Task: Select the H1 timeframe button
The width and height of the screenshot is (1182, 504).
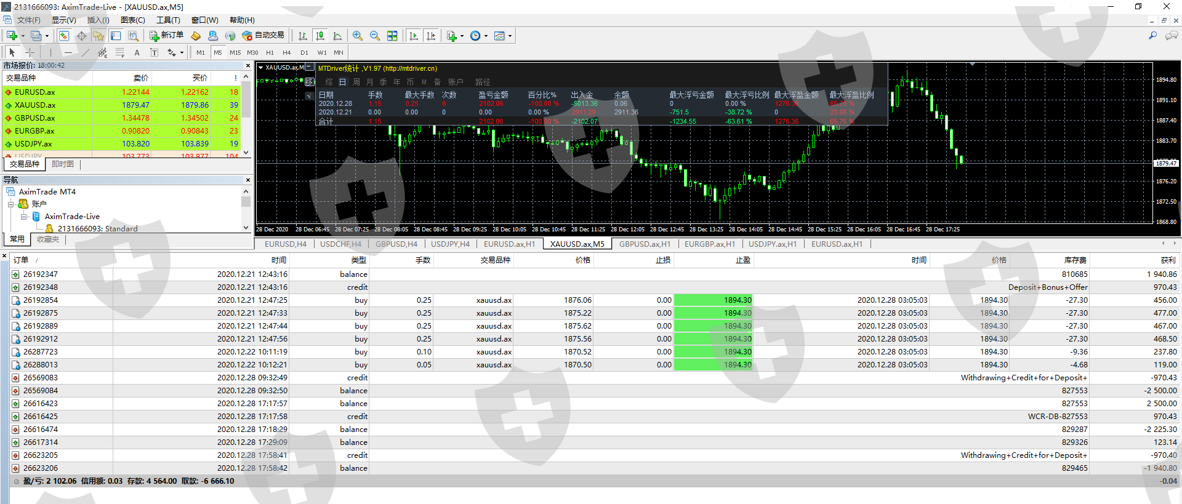Action: [x=270, y=53]
